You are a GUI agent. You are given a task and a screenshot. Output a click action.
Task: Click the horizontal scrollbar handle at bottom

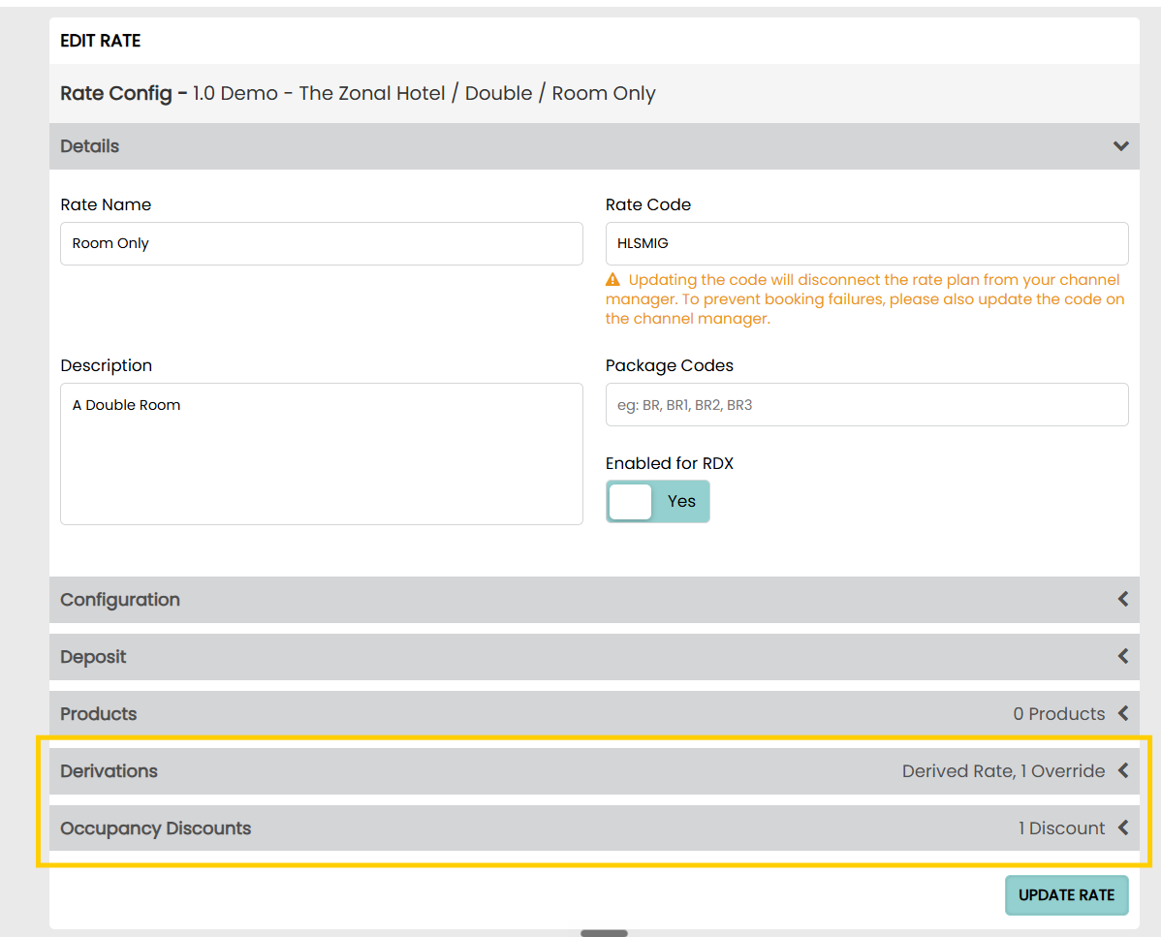[x=604, y=933]
